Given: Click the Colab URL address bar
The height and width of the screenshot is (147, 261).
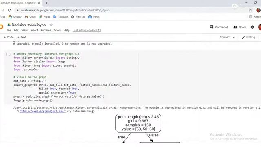Looking at the screenshot, I should point(65,10).
